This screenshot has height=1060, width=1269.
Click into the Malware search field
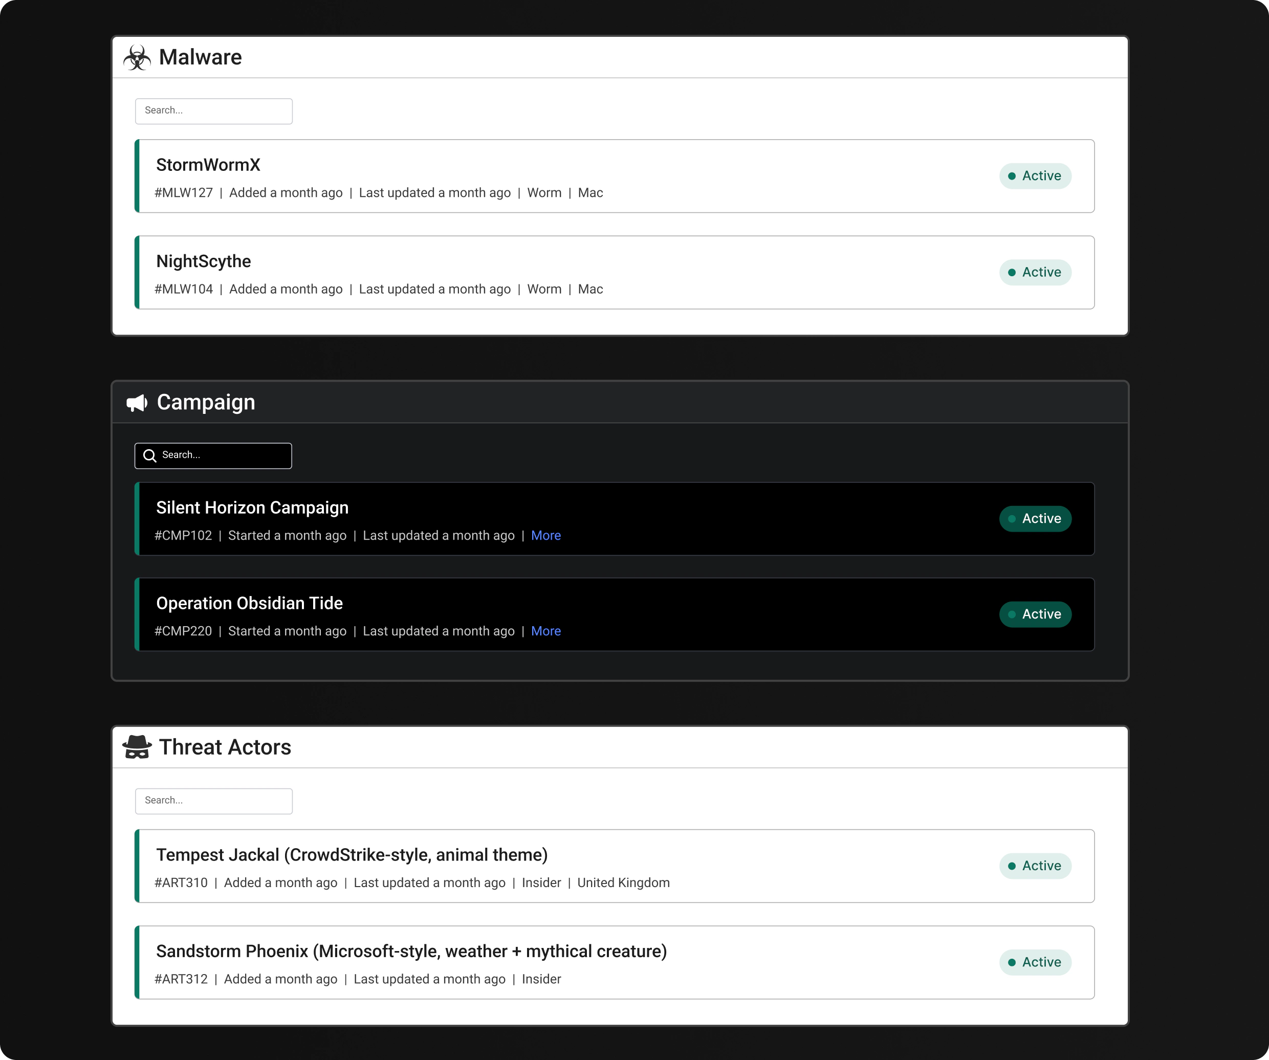(x=214, y=111)
